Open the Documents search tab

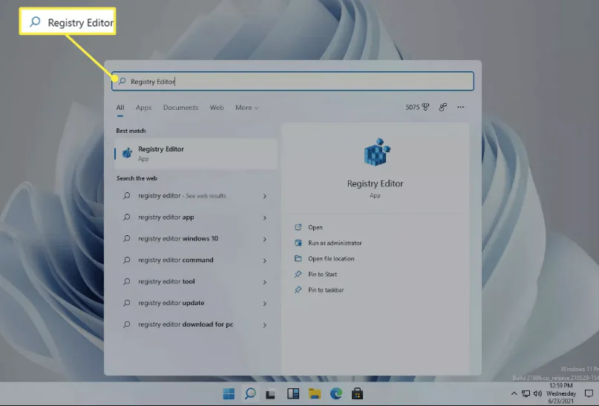pyautogui.click(x=180, y=108)
